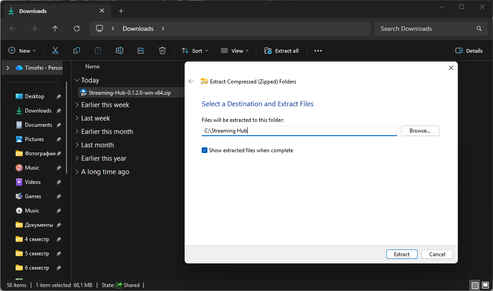The width and height of the screenshot is (493, 291).
Task: Open Документы folder in sidebar
Action: (39, 225)
